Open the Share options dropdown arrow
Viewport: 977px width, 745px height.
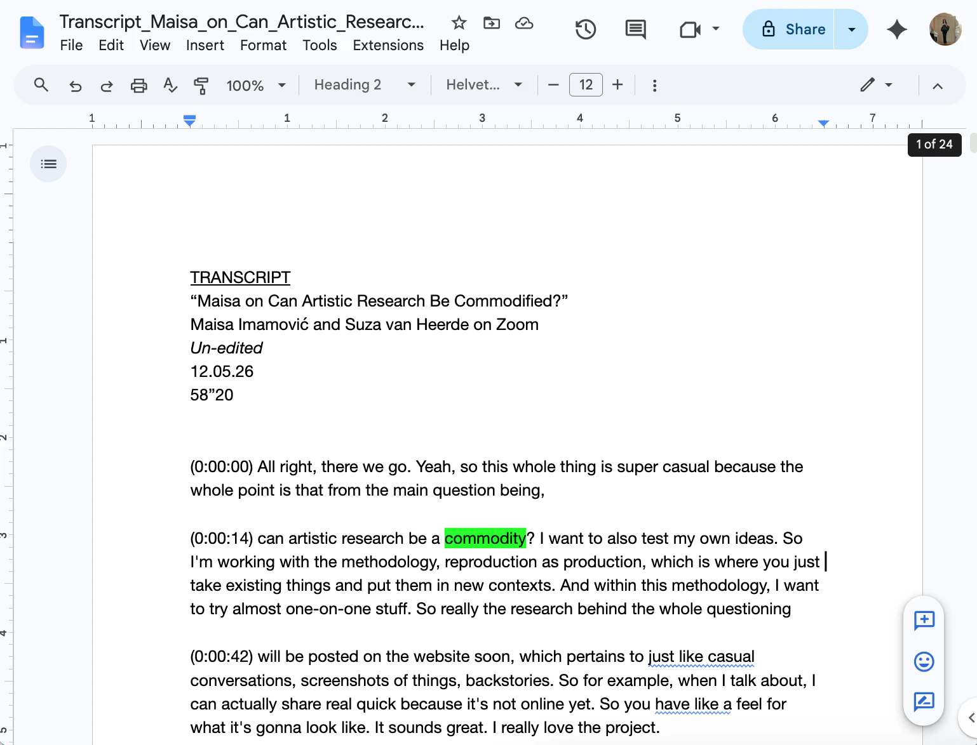pyautogui.click(x=851, y=29)
